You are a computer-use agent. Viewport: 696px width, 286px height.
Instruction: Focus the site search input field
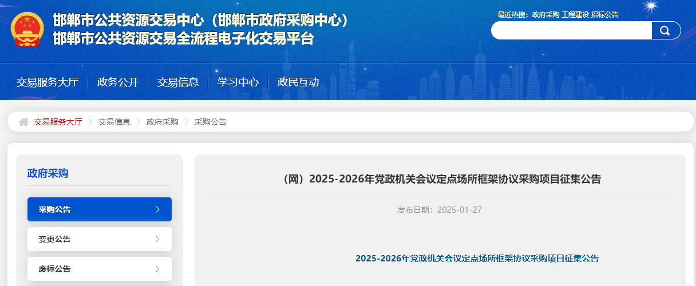(571, 30)
